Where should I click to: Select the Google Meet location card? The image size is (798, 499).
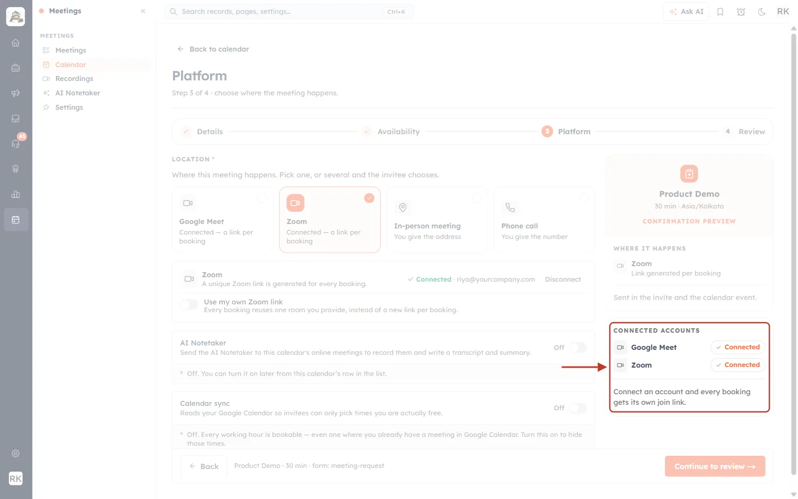(x=222, y=220)
